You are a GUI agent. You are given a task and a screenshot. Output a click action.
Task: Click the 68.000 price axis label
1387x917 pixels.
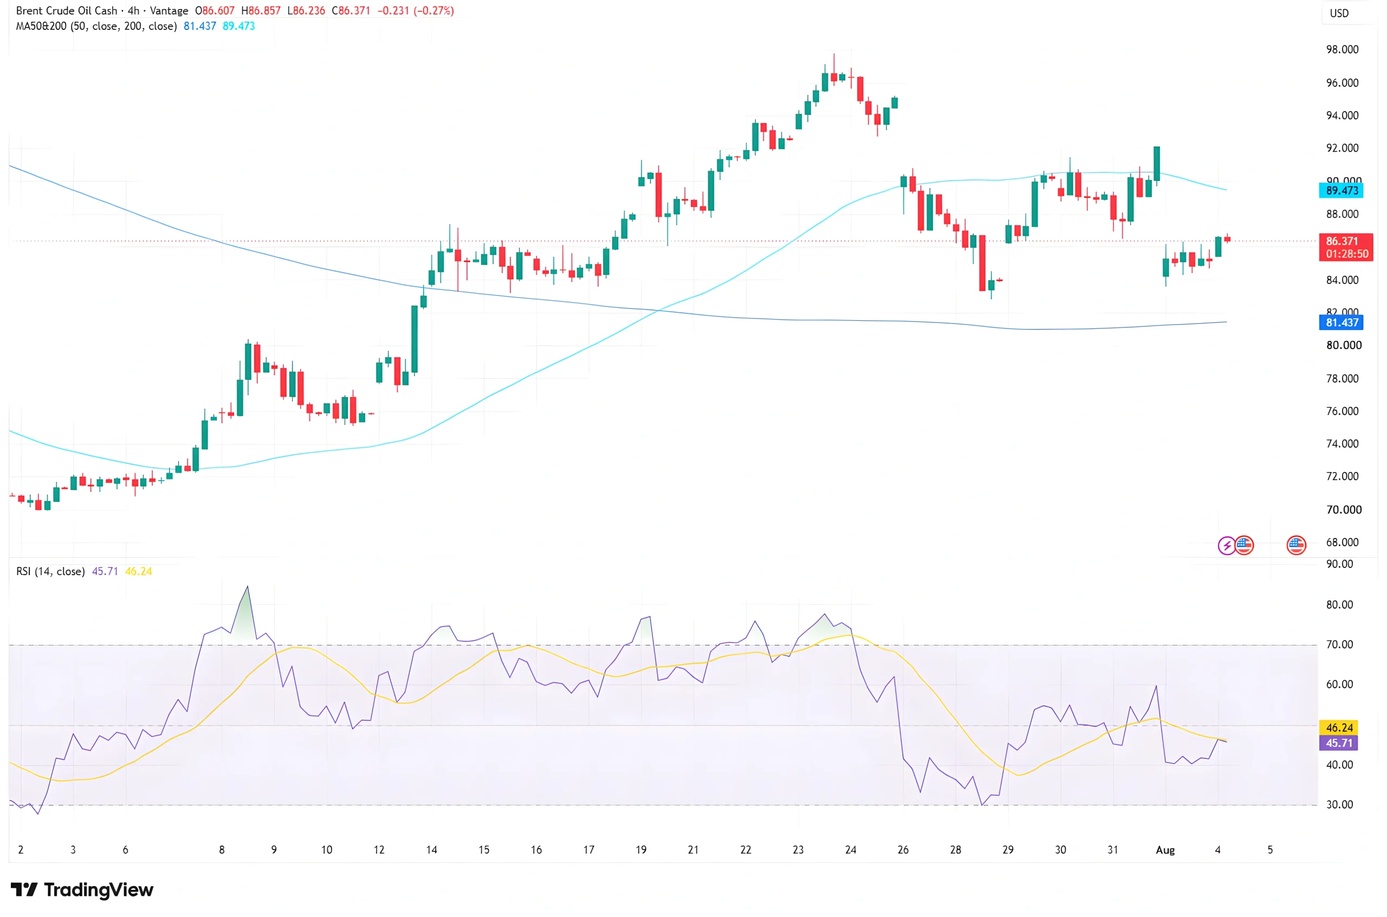click(1342, 542)
